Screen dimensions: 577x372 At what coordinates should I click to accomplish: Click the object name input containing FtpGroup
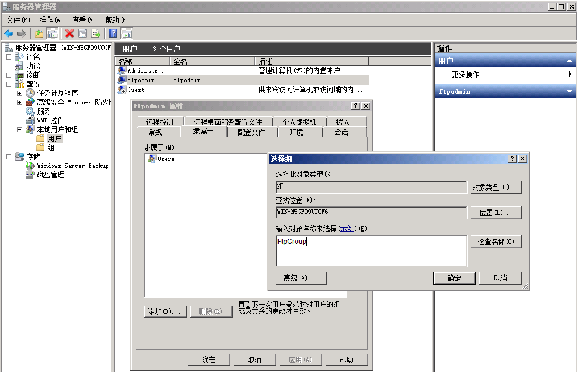371,251
